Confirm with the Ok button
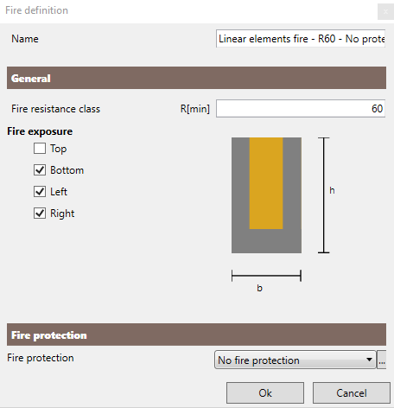 (x=265, y=393)
